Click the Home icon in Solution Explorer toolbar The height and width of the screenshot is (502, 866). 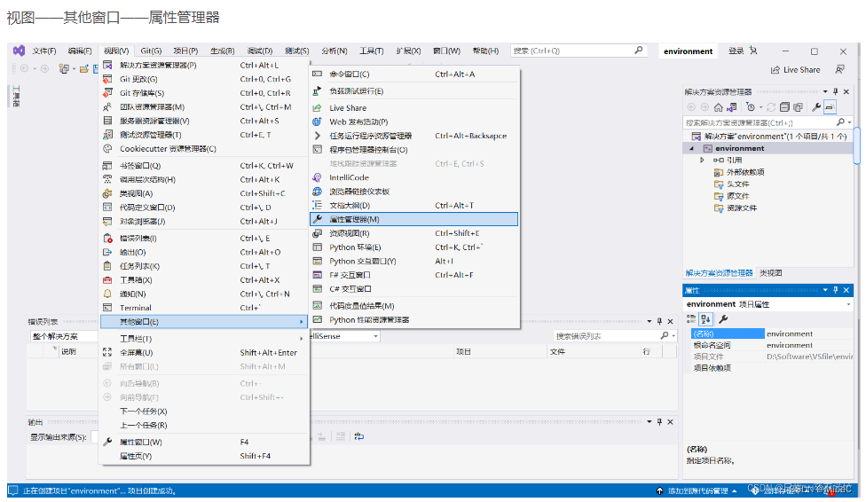pos(718,107)
